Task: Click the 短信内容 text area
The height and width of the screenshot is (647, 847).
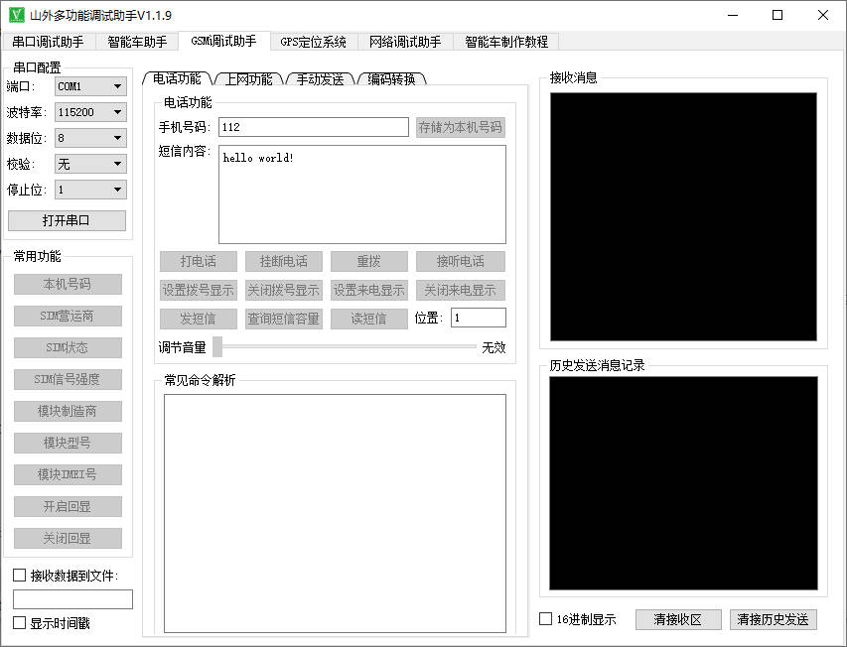Action: 362,194
